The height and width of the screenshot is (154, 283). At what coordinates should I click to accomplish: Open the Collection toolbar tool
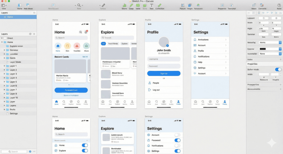click(x=159, y=6)
